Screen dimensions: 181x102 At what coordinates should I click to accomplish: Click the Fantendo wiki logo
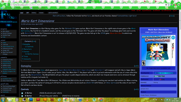[x=9, y=18]
